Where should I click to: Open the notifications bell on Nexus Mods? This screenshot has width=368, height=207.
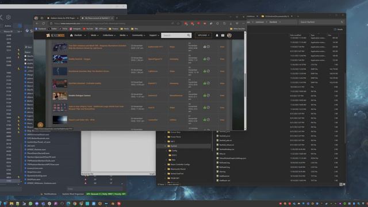[217, 35]
